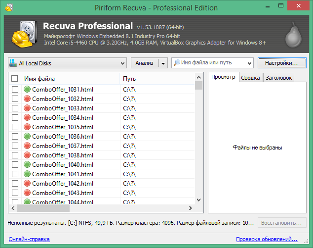Close the Recuva window
The height and width of the screenshot is (248, 313).
pos(298,6)
